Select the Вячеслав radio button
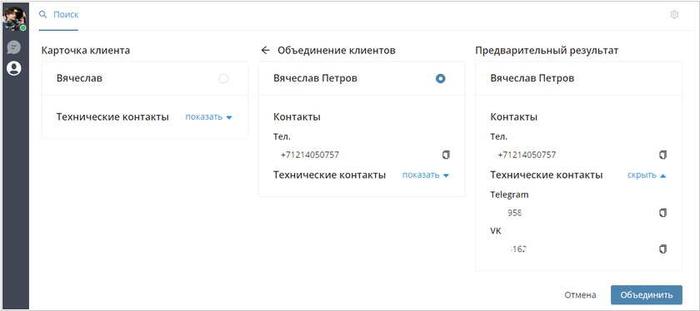 (x=223, y=78)
